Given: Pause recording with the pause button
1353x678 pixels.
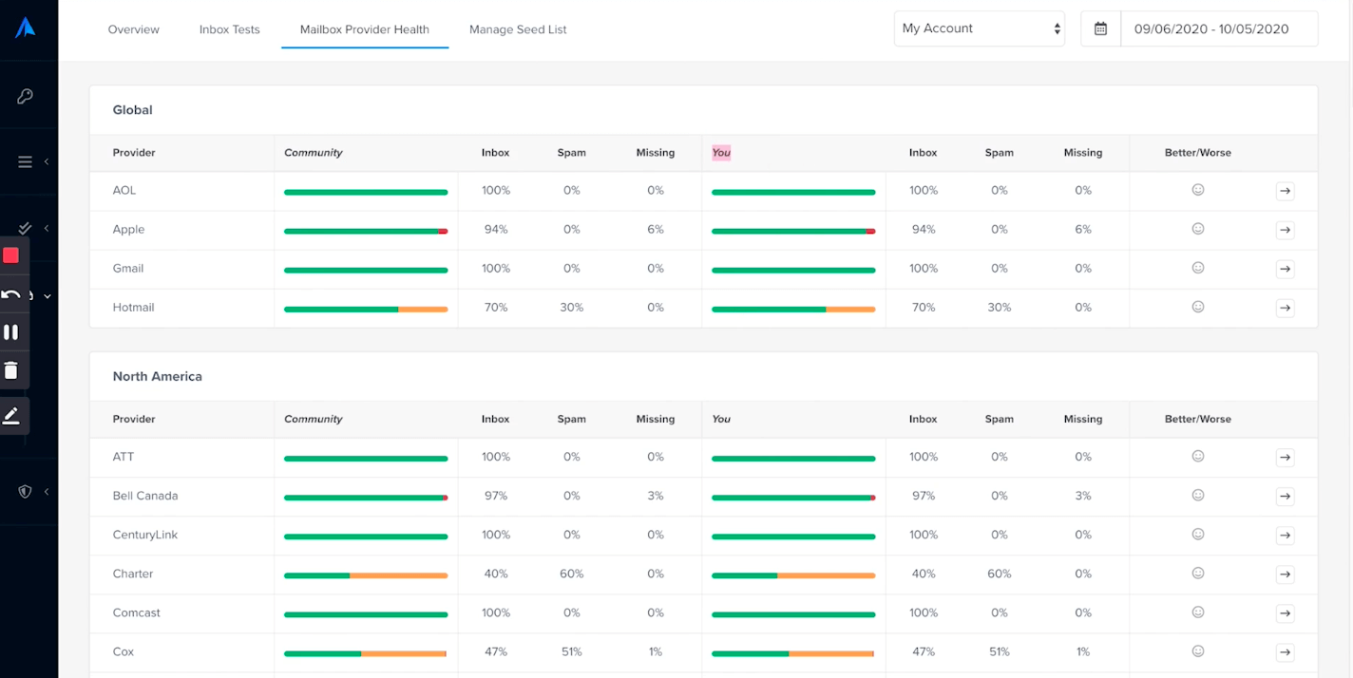Looking at the screenshot, I should [x=11, y=332].
